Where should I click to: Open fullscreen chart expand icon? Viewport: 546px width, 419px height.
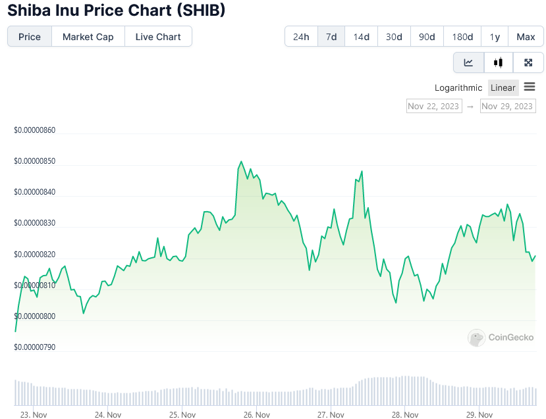pos(528,62)
